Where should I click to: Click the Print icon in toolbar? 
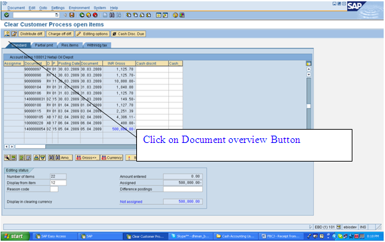pos(105,15)
